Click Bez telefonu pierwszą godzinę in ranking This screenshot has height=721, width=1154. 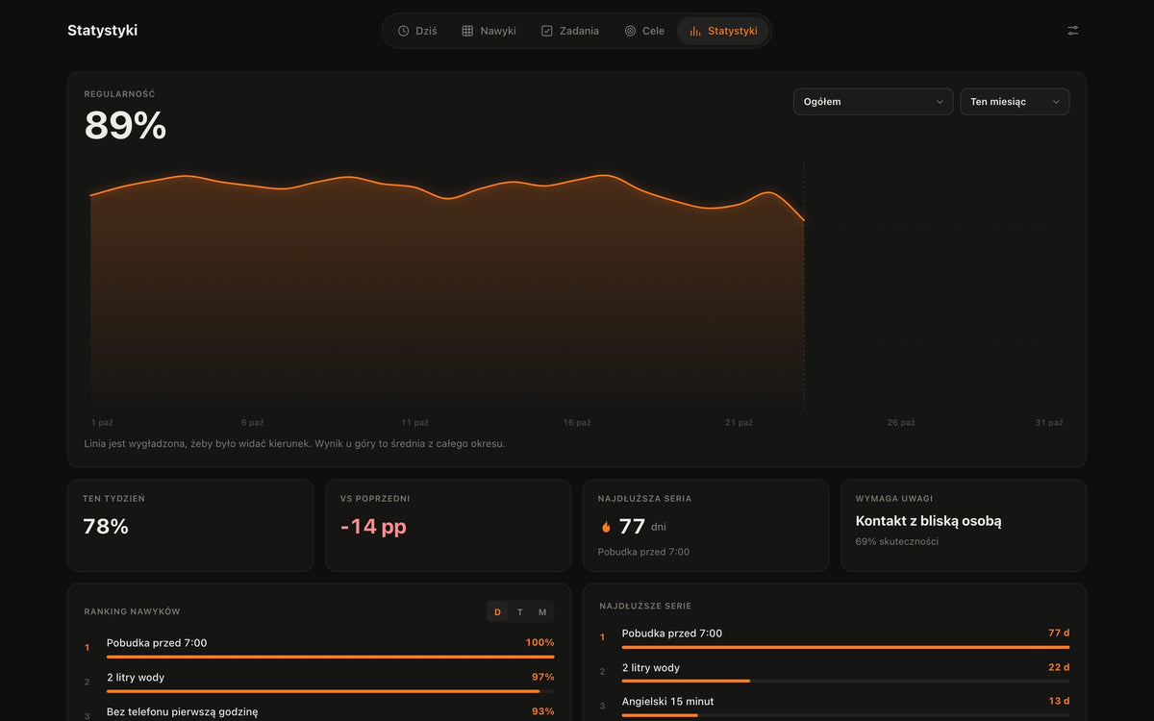tap(183, 712)
